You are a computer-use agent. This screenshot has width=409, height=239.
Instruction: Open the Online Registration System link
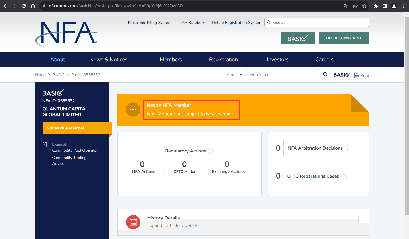236,22
